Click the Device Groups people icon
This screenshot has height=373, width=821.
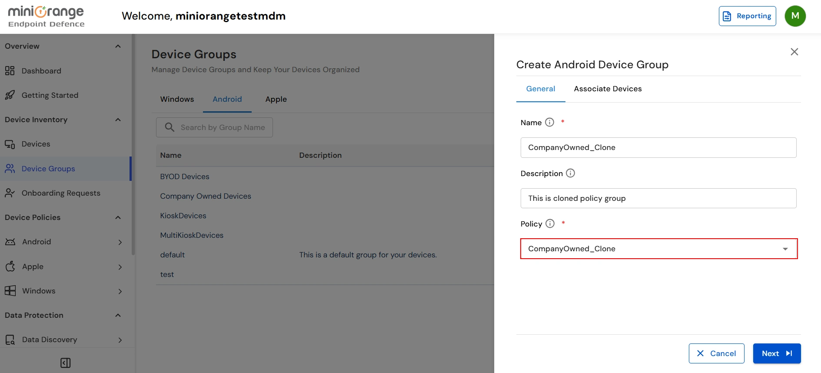pyautogui.click(x=10, y=169)
